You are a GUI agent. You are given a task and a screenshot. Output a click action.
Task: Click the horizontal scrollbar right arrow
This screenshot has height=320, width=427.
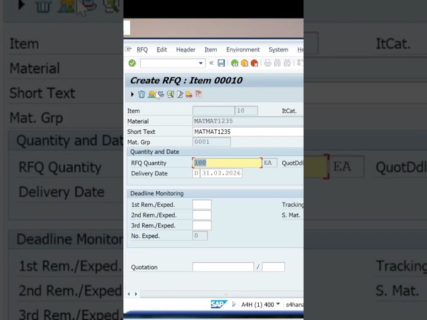point(136,294)
